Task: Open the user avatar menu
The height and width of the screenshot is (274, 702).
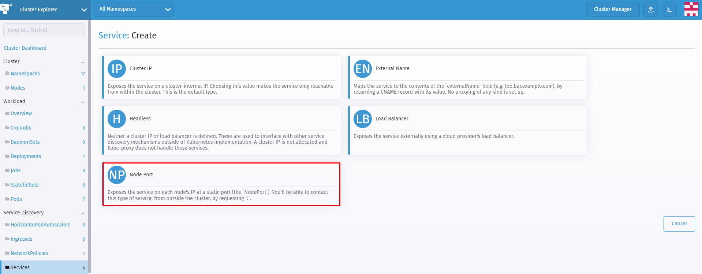Action: [691, 9]
